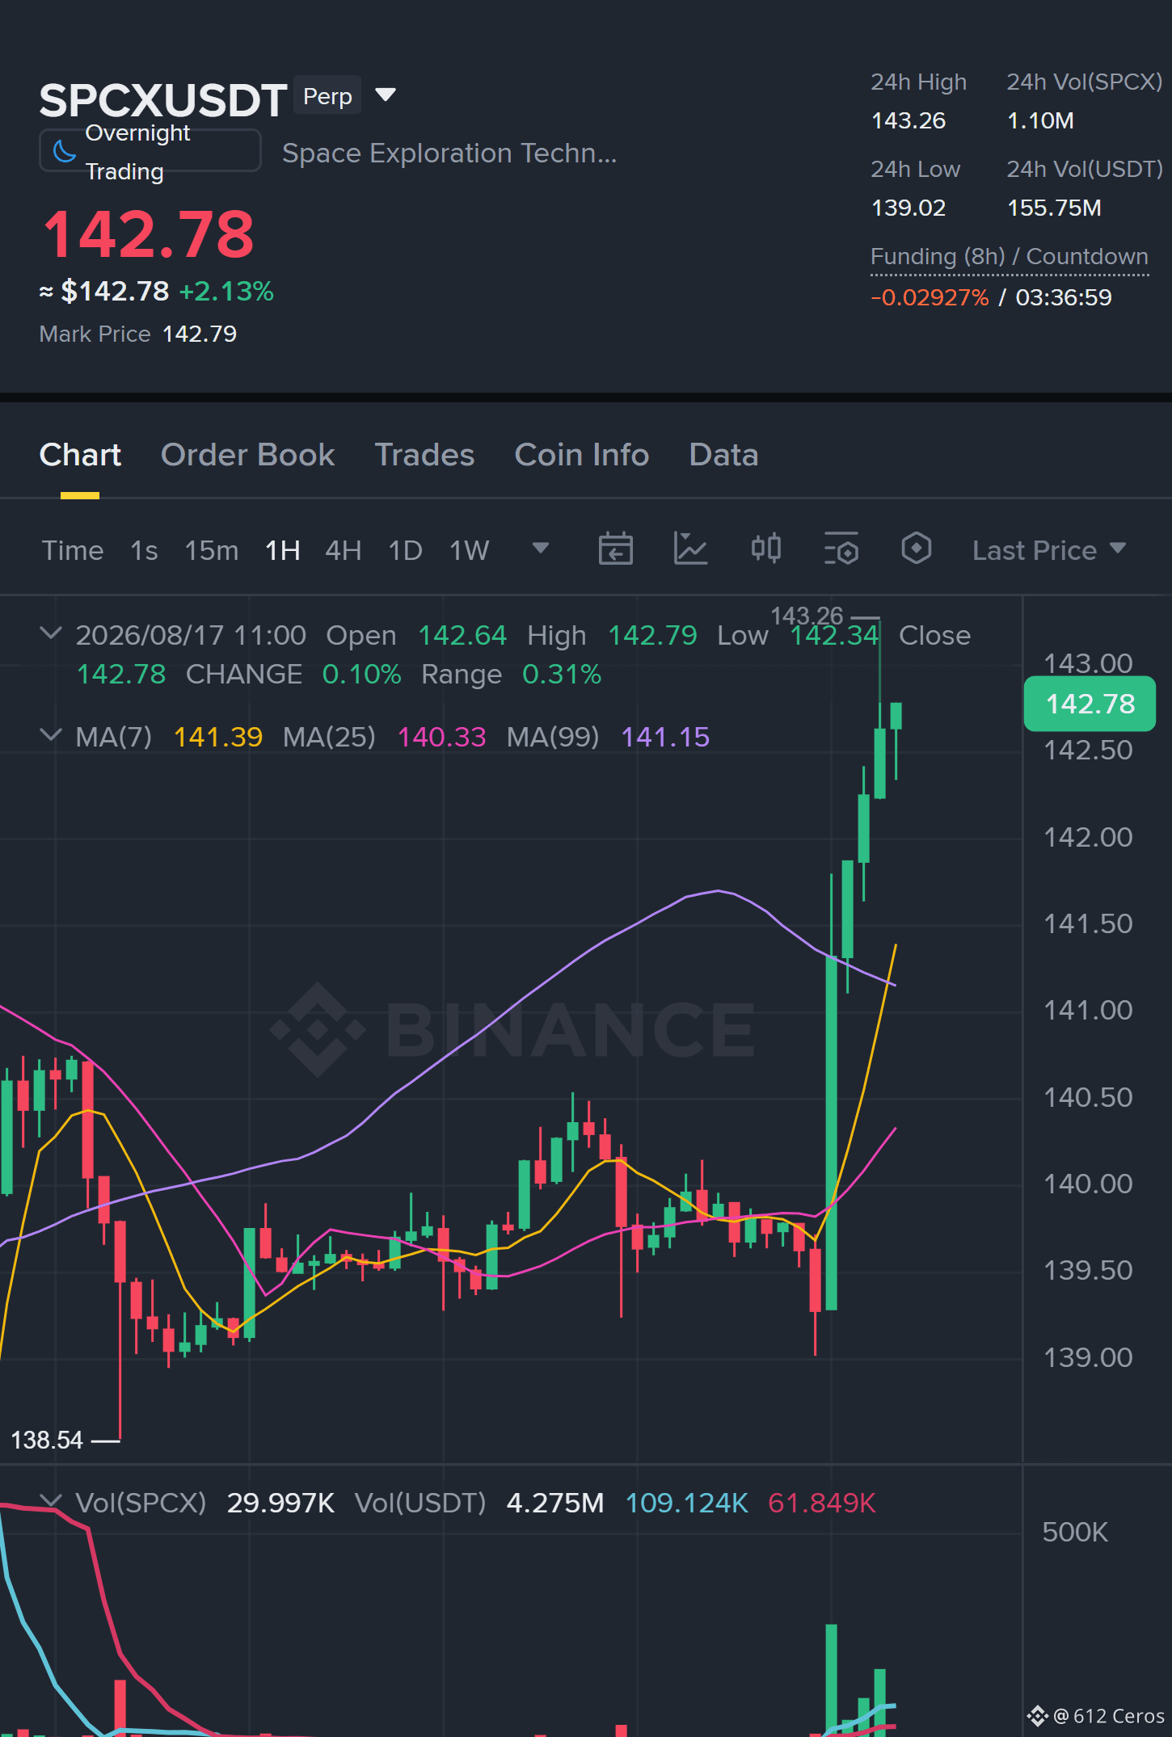Open Funding (8h) / Countdown details
Image resolution: width=1172 pixels, height=1737 pixels.
pyautogui.click(x=1010, y=257)
